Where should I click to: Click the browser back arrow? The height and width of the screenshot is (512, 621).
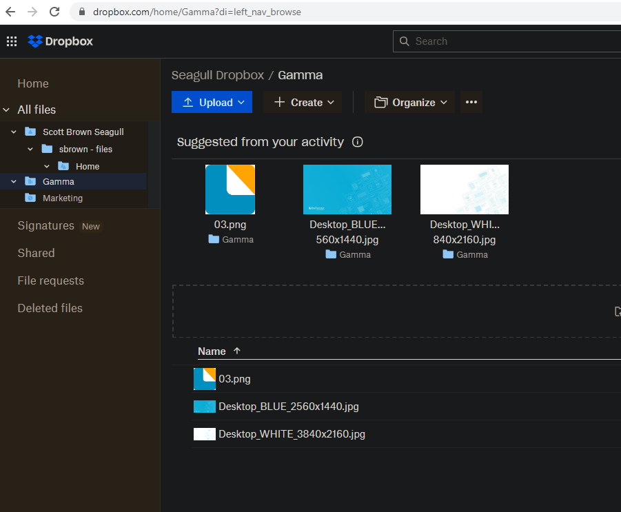coord(10,12)
